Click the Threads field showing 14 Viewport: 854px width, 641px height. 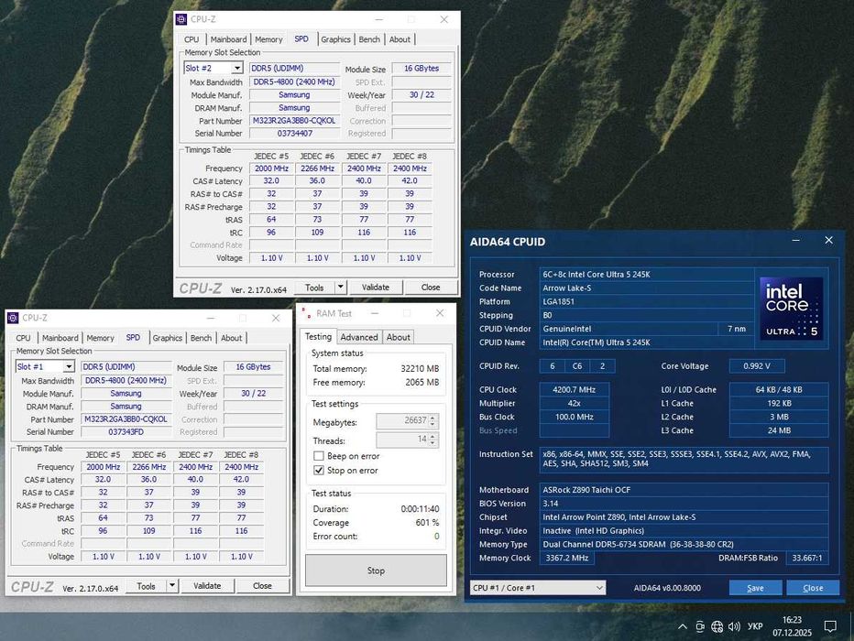(x=406, y=440)
